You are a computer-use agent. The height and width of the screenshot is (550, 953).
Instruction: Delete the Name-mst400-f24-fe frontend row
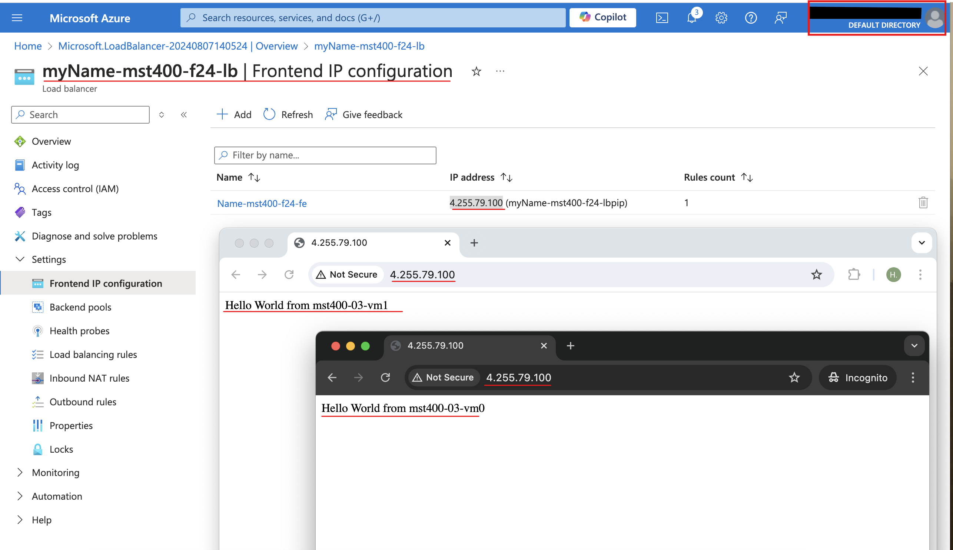923,202
